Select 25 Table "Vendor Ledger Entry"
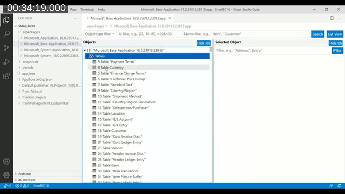 tap(148, 160)
